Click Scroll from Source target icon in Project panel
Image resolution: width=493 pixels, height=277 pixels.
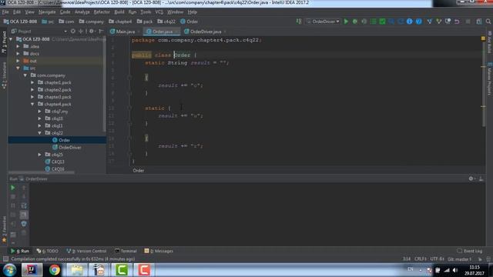73,31
